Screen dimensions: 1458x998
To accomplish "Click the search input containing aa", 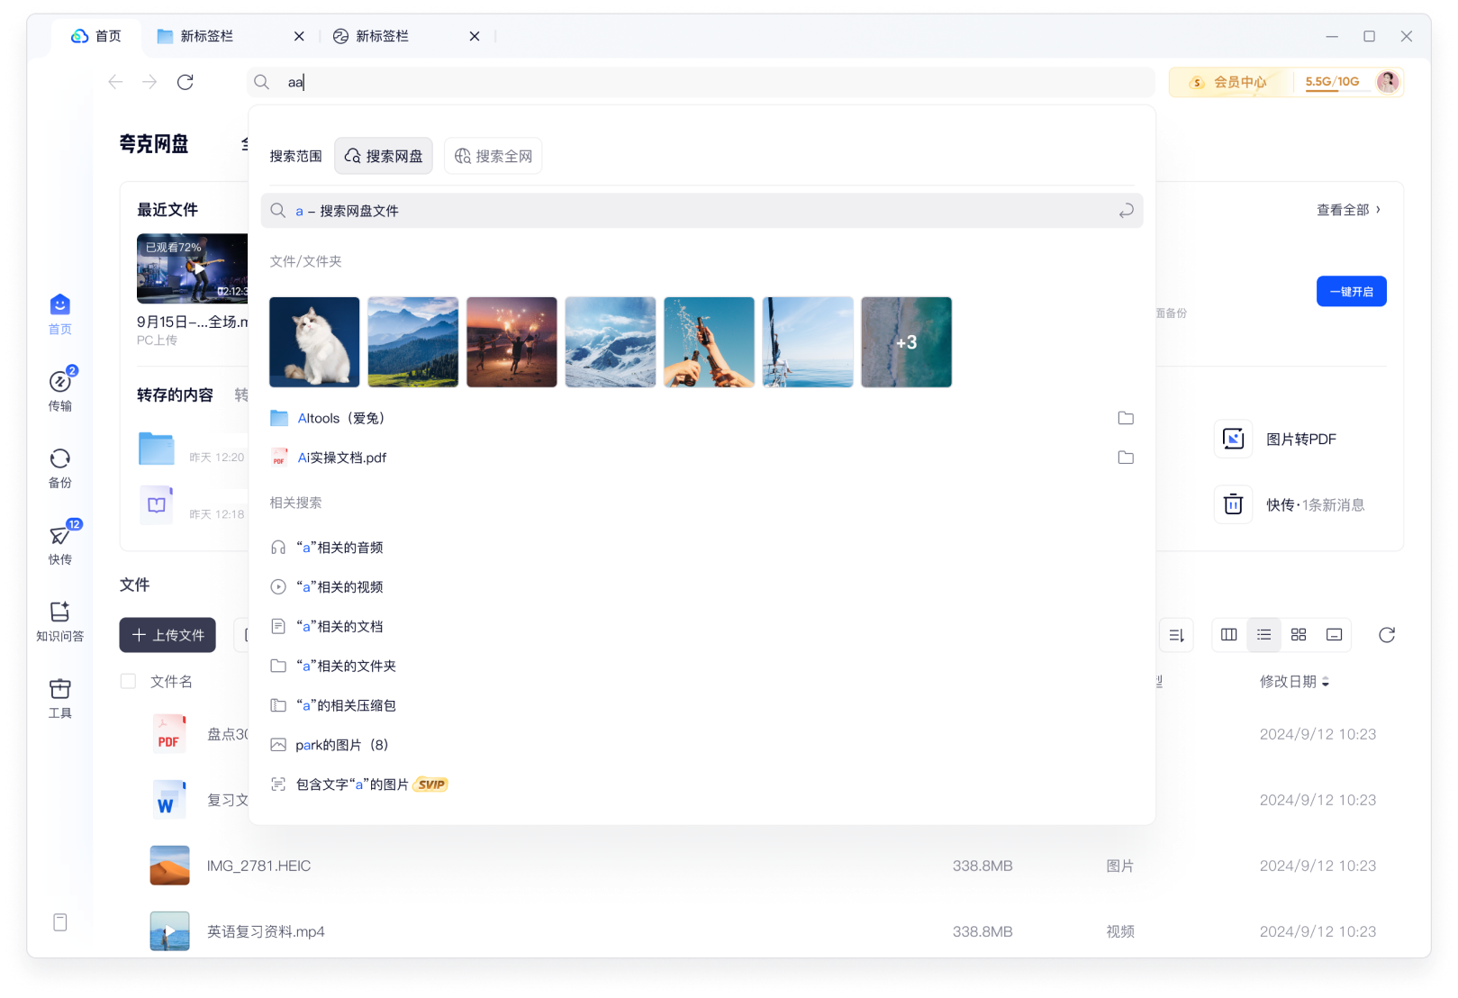I will tap(702, 82).
